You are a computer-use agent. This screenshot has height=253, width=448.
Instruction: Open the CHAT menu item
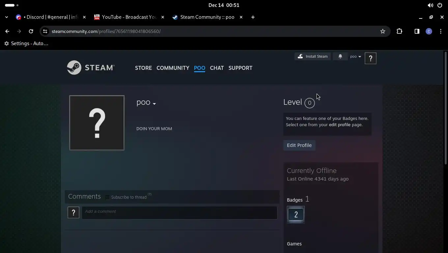coord(217,68)
